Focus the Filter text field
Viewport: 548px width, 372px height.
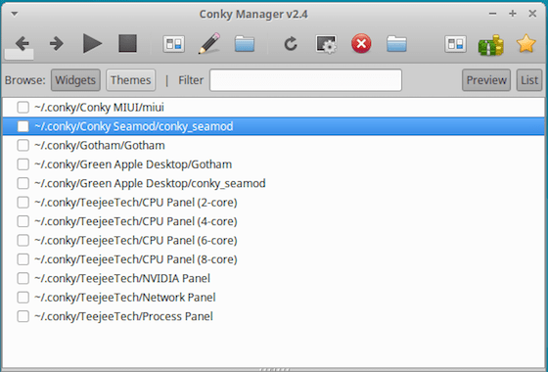point(305,80)
